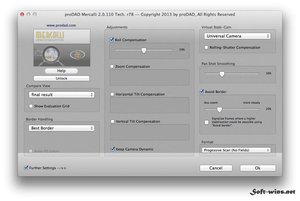Image resolution: width=300 pixels, height=201 pixels.
Task: Uncheck Avoid Border
Action: click(x=202, y=91)
